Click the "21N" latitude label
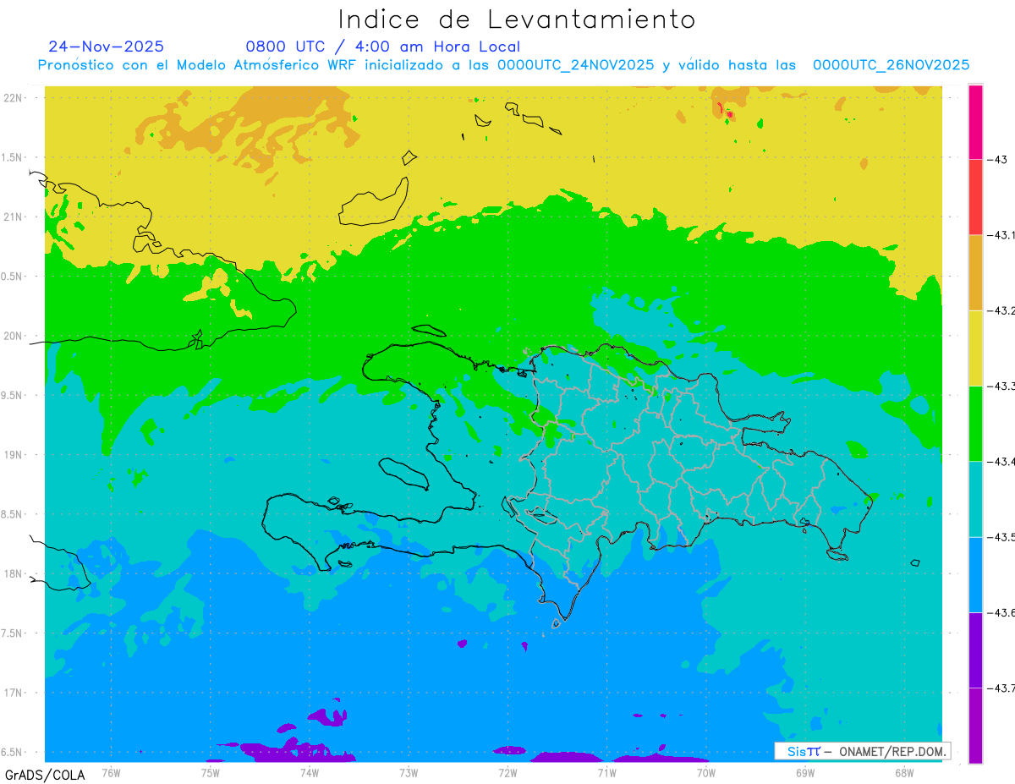Viewport: 1015px width, 784px height. 14,217
